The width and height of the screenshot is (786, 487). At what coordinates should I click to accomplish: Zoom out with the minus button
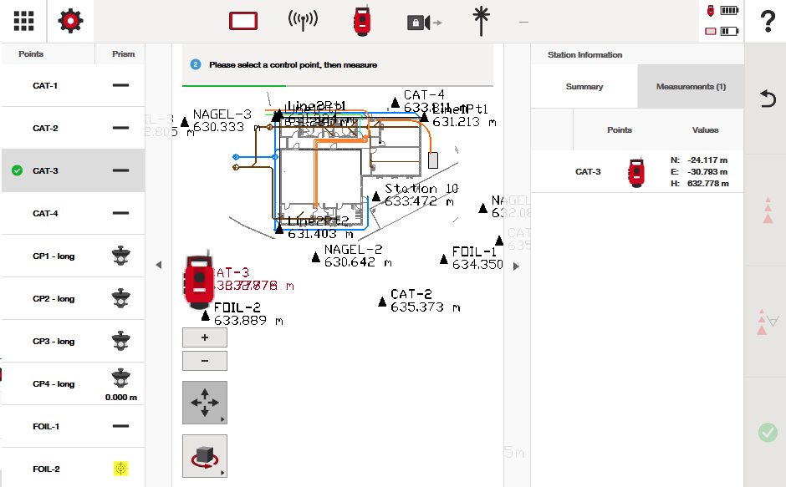[205, 361]
